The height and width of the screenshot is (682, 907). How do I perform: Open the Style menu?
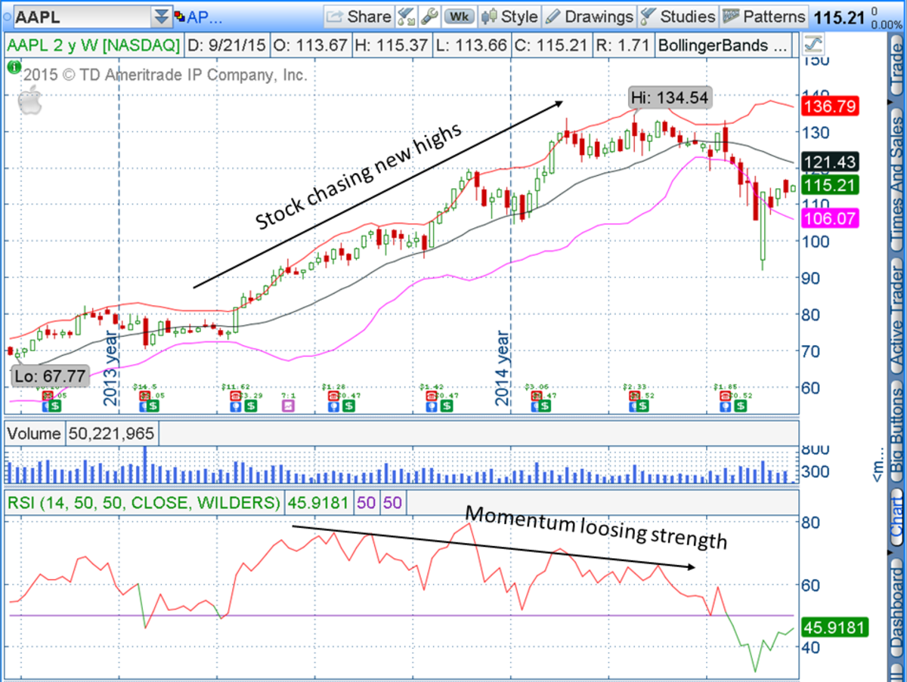click(510, 16)
